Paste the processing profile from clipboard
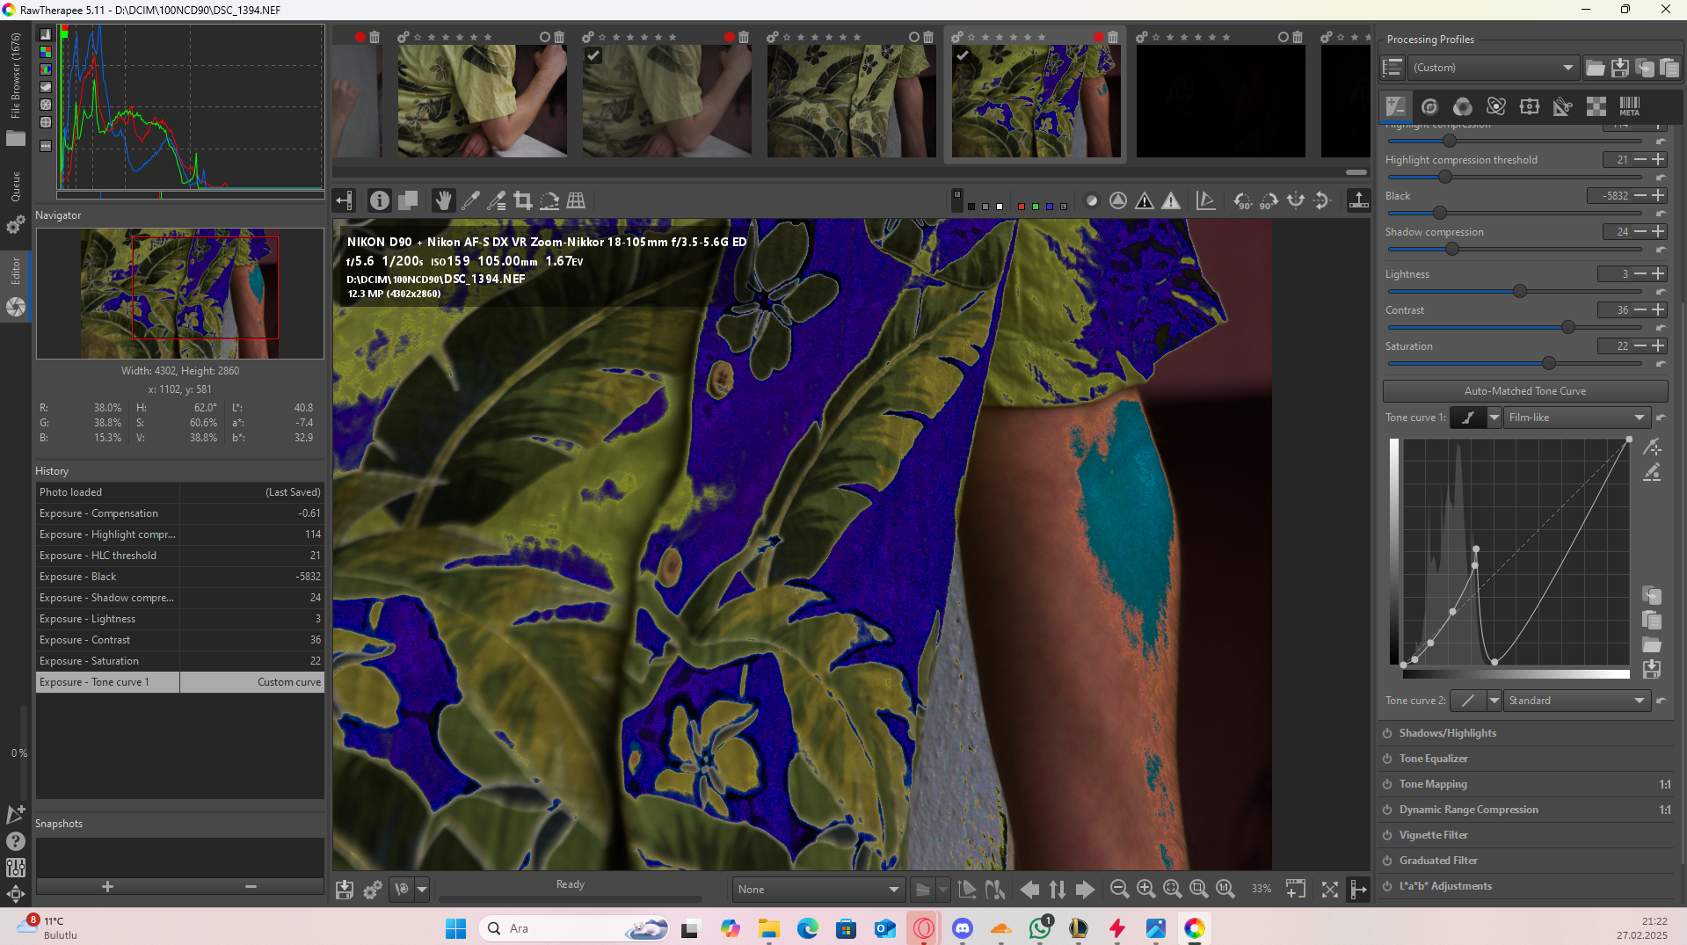Screen dimensions: 1687x945 pyautogui.click(x=1669, y=68)
